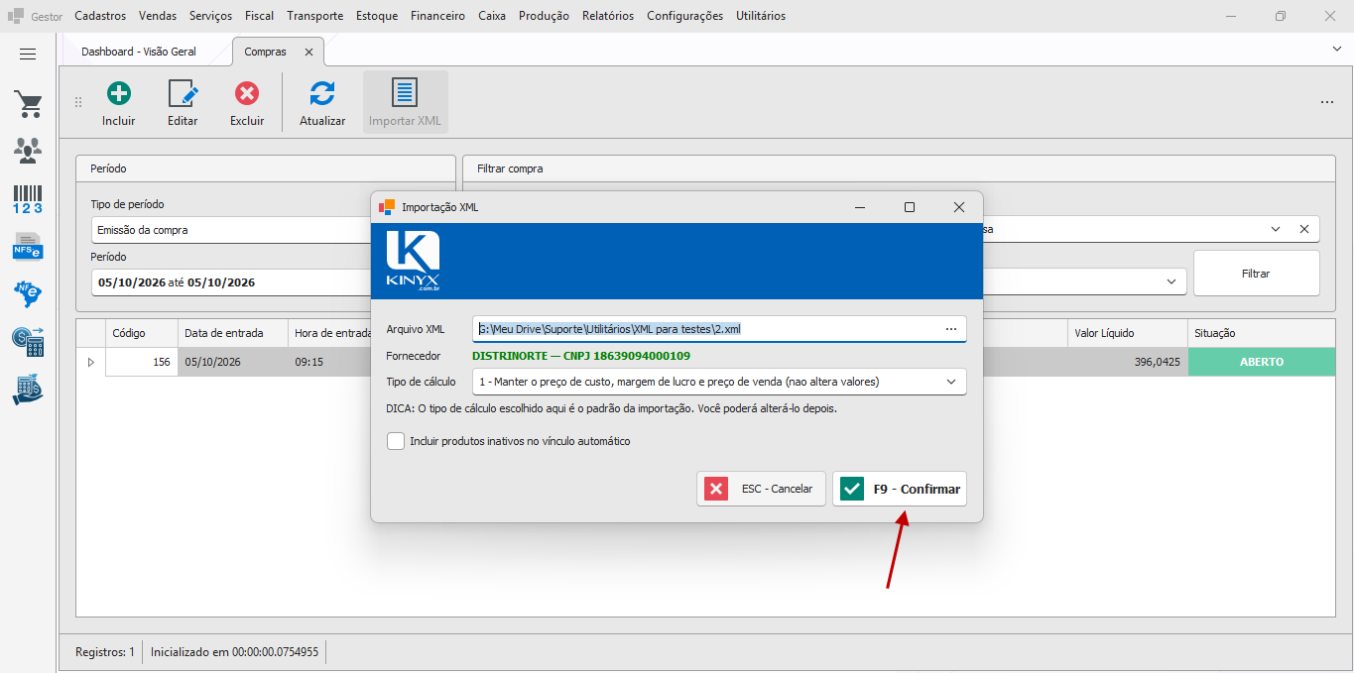The width and height of the screenshot is (1354, 673).
Task: Expand the tab list chevron at top right
Action: (x=1337, y=48)
